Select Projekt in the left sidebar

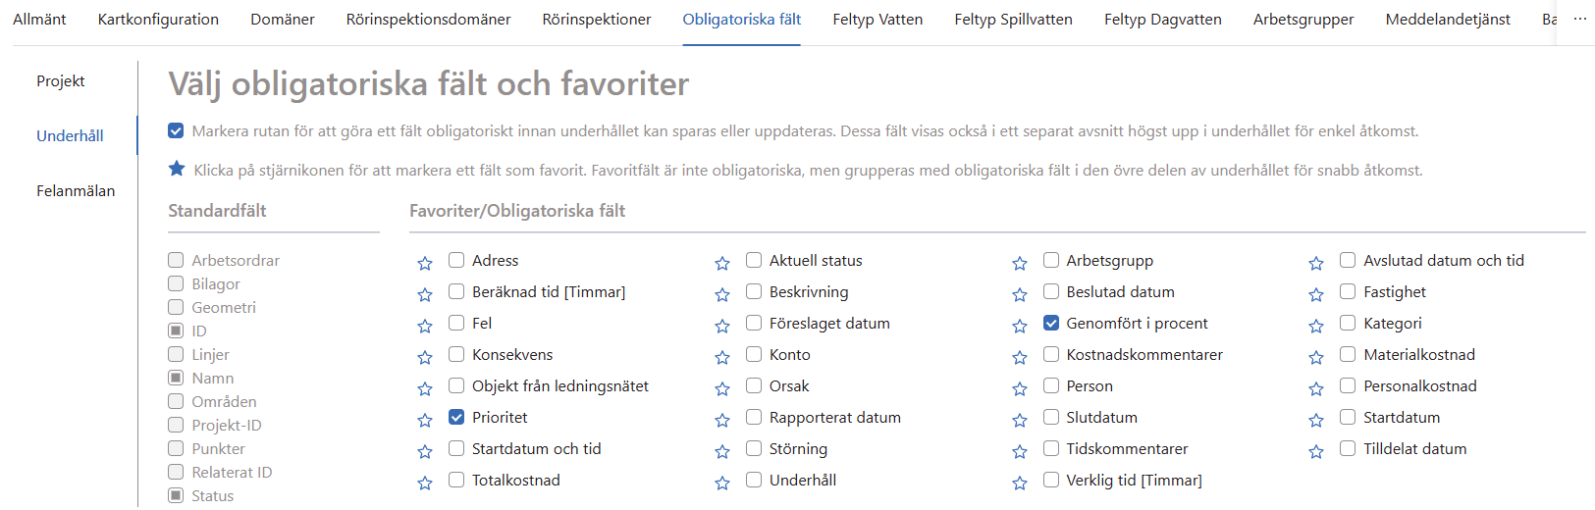tap(61, 80)
